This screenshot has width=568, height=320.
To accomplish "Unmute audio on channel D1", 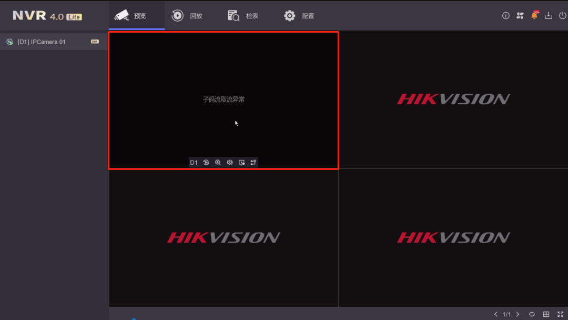I will [229, 162].
